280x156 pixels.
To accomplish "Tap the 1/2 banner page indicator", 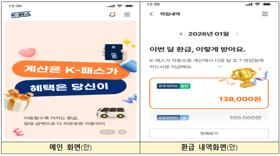I will point(107,132).
